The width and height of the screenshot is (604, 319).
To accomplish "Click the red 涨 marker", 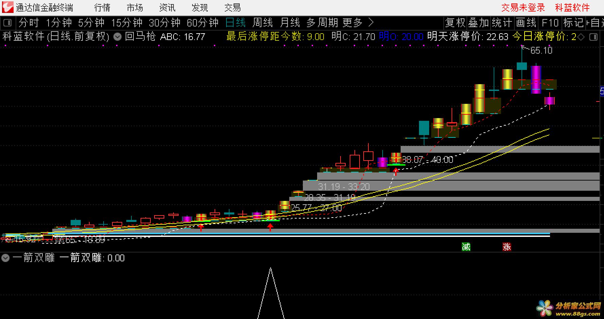I will (507, 247).
